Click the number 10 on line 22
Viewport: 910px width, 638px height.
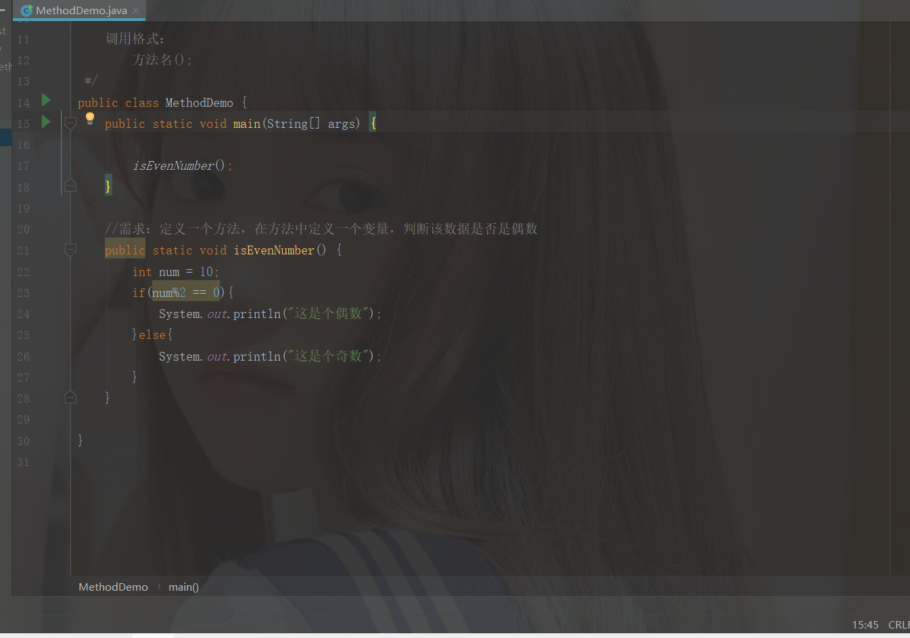tap(206, 271)
